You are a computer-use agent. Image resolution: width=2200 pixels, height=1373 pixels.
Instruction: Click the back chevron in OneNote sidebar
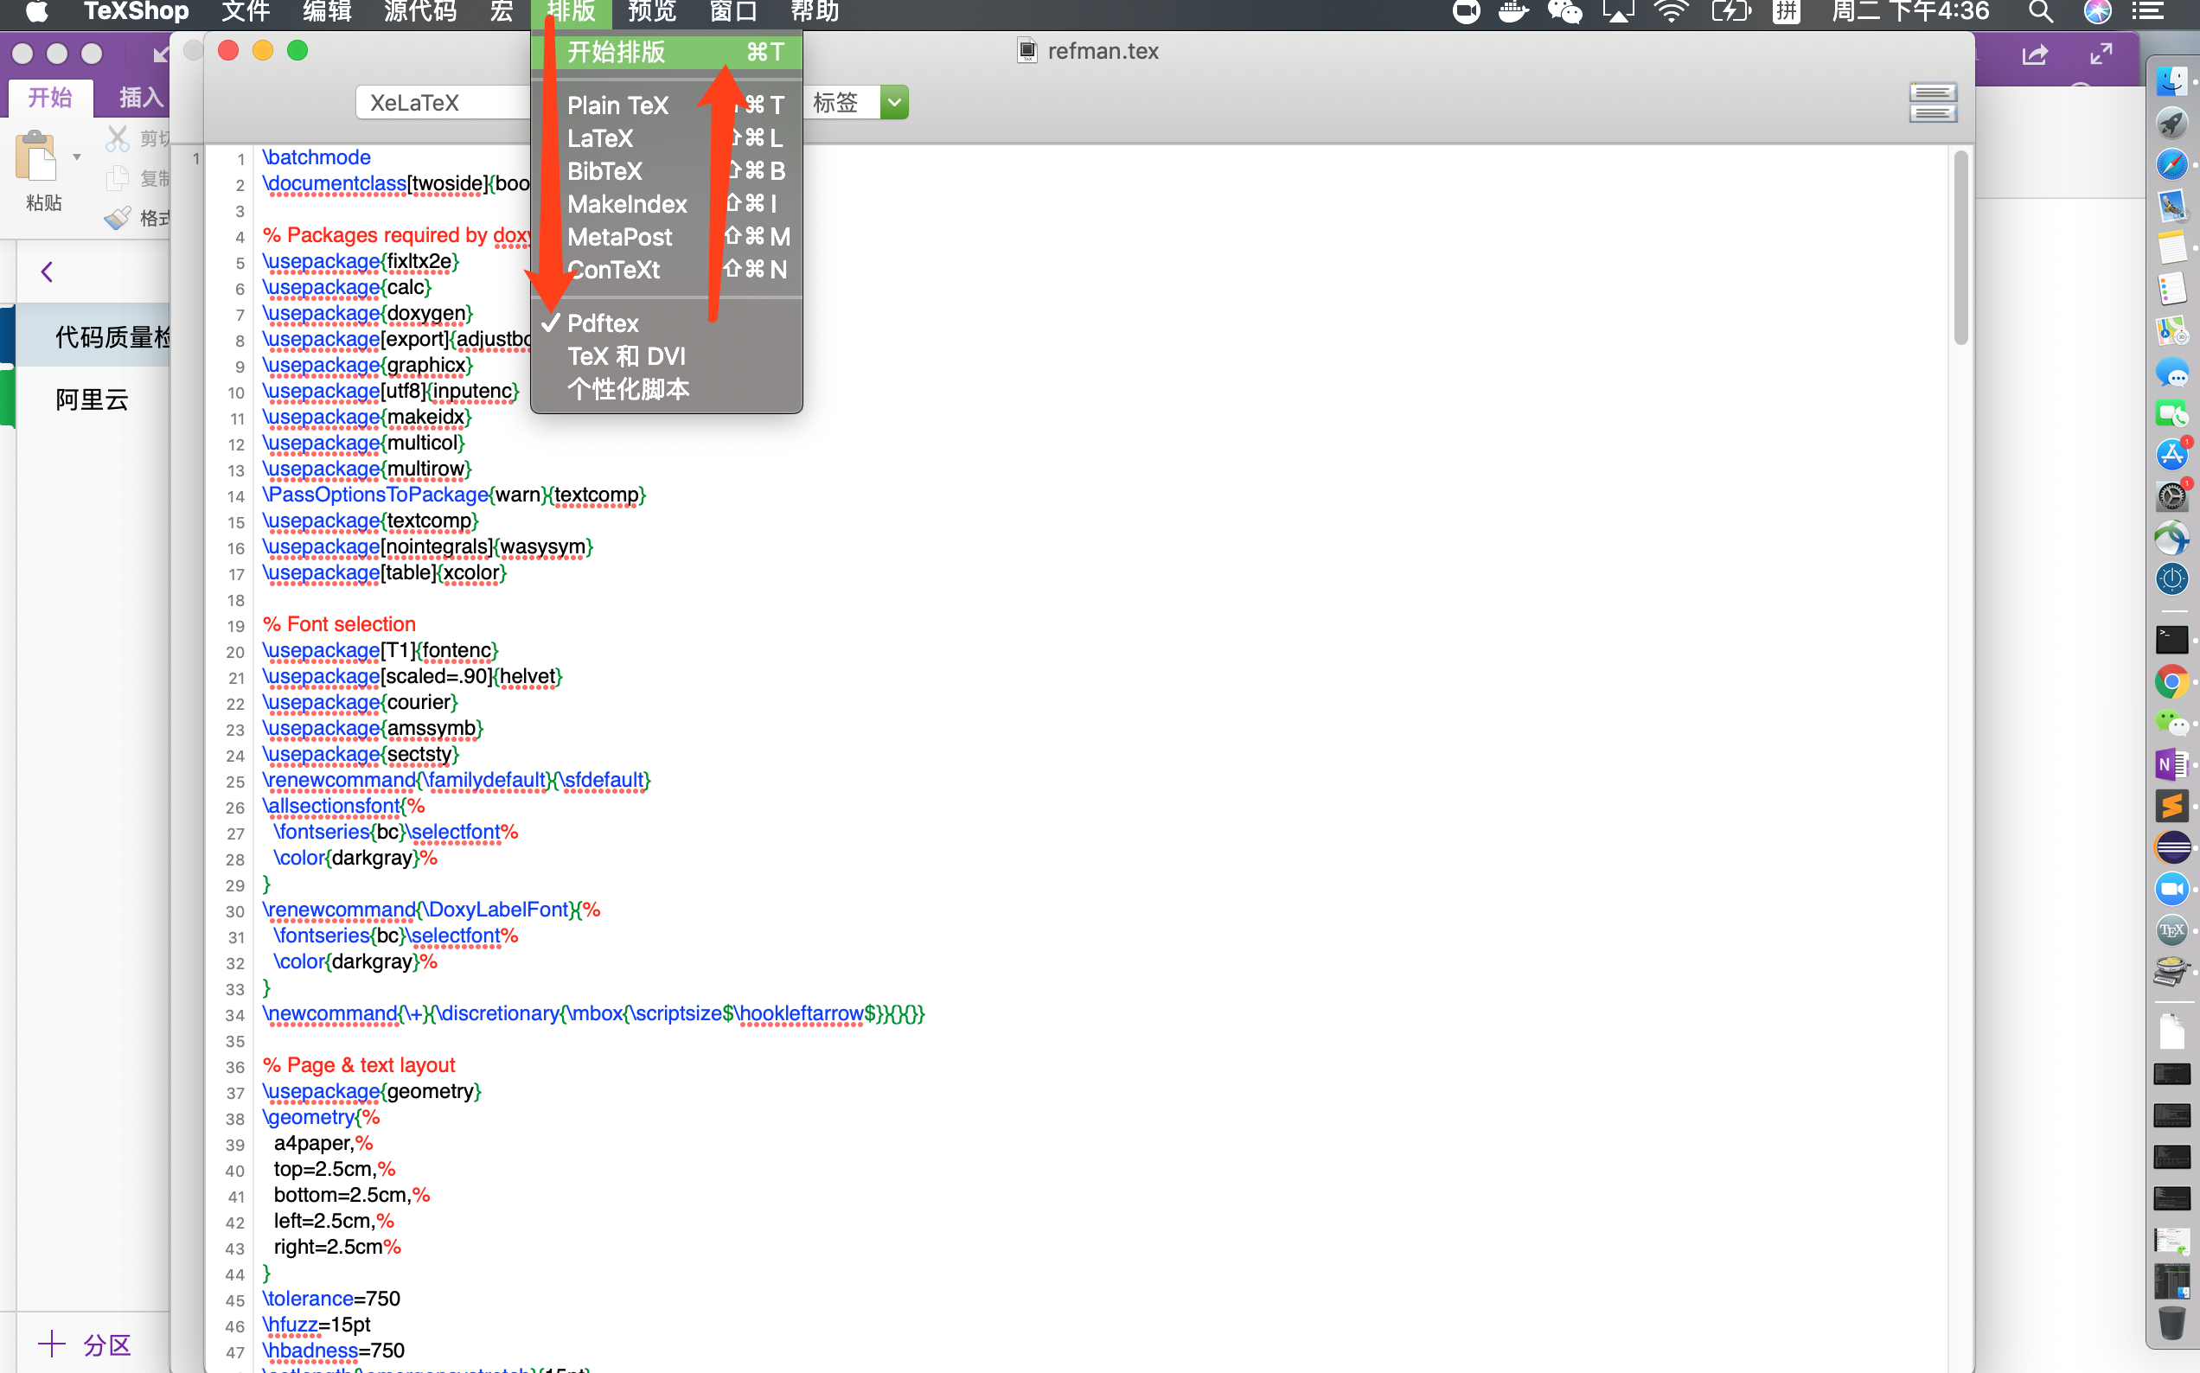click(48, 271)
